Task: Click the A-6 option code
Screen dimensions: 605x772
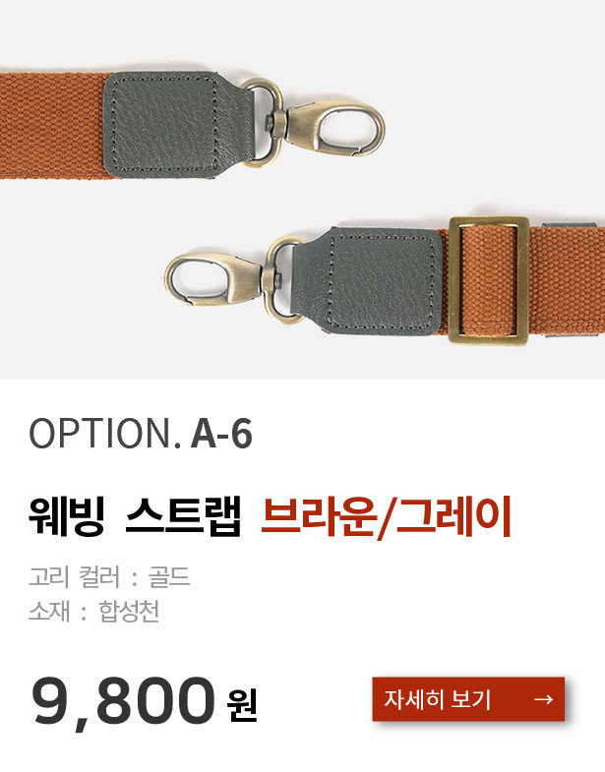Action: (221, 434)
